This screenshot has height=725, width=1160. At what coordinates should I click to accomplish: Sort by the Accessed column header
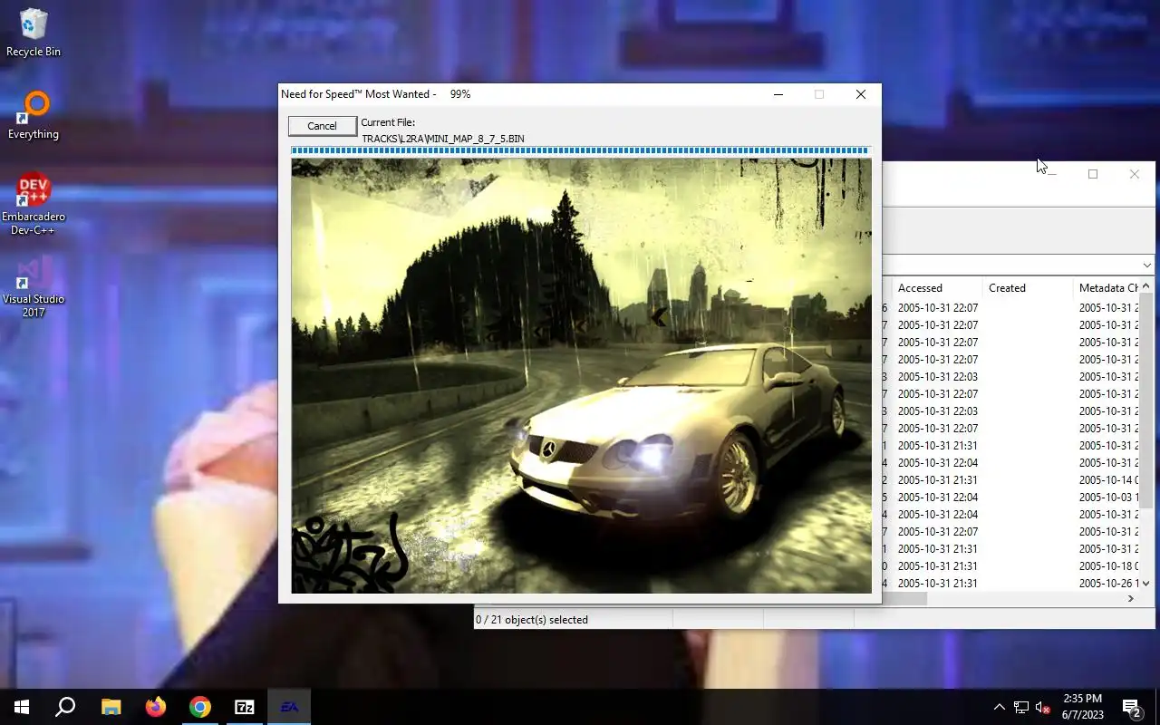tap(937, 288)
